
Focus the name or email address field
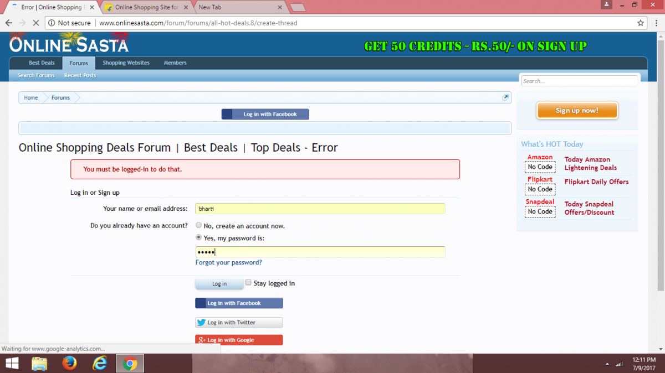pyautogui.click(x=320, y=209)
